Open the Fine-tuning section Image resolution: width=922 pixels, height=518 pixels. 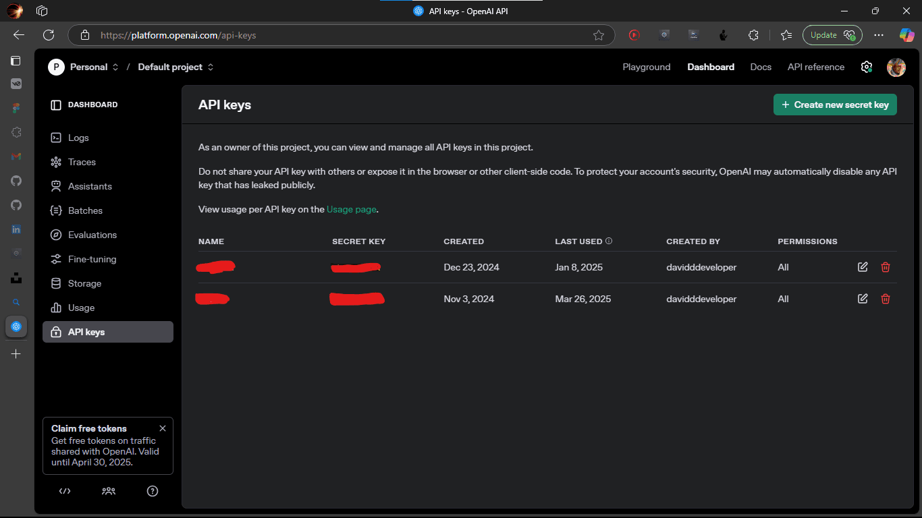pyautogui.click(x=57, y=259)
